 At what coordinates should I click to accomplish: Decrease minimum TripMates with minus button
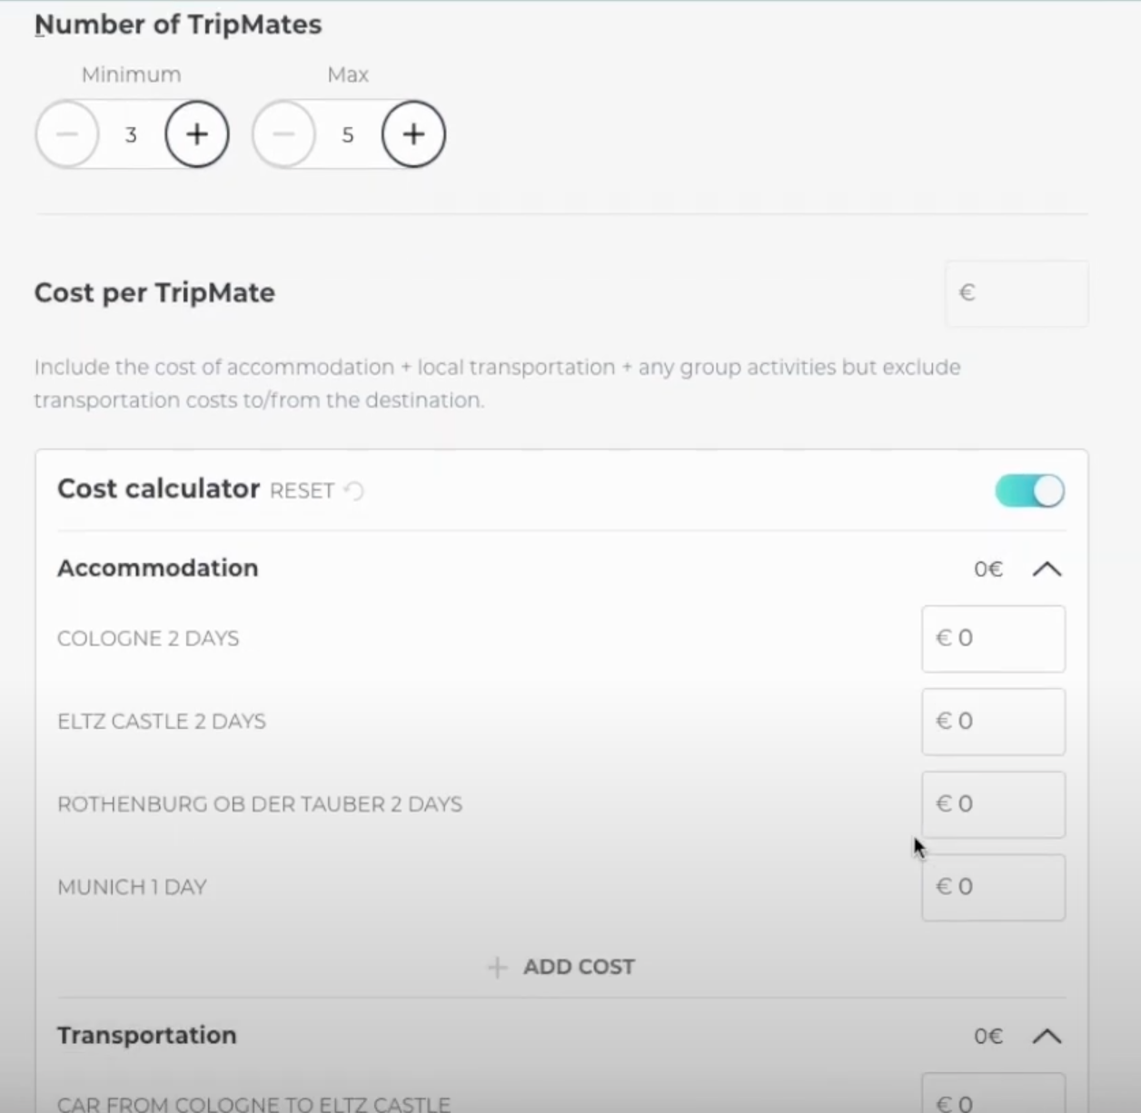tap(67, 134)
